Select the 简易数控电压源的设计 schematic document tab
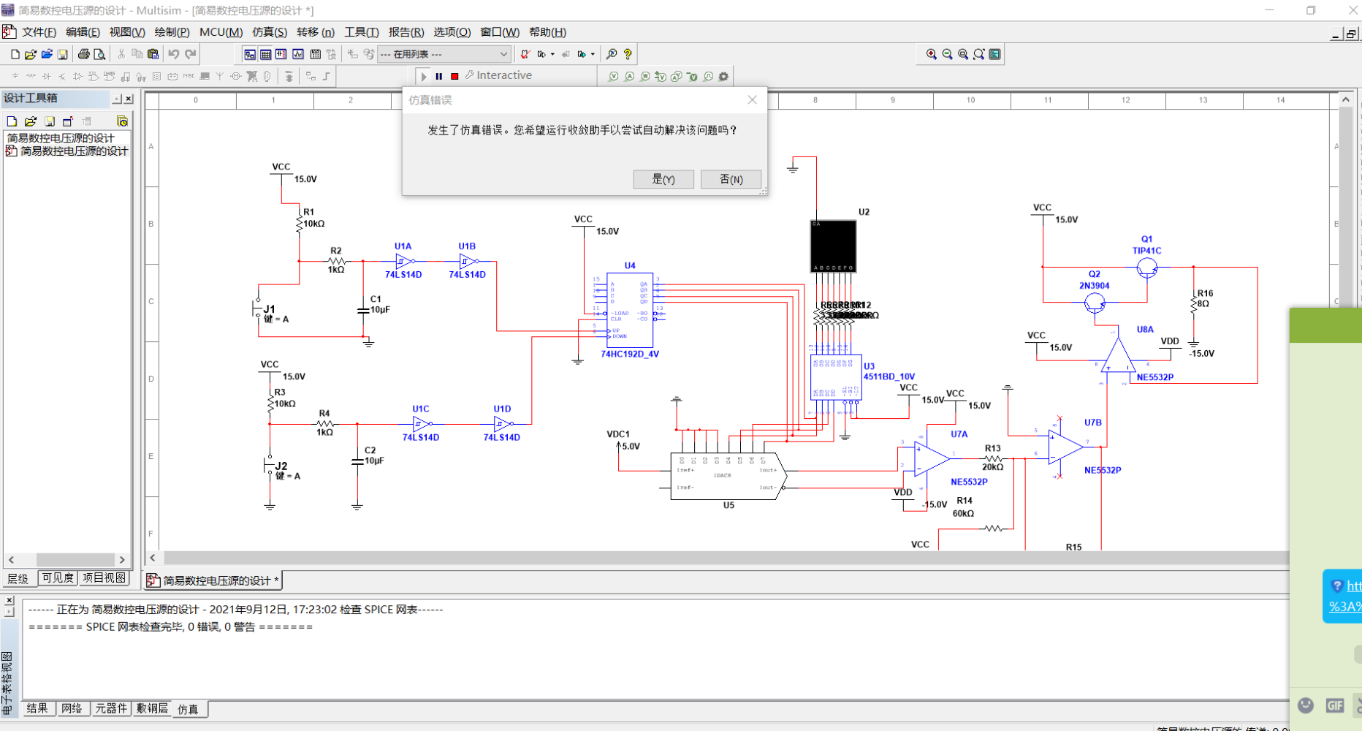The width and height of the screenshot is (1362, 731). coord(213,580)
